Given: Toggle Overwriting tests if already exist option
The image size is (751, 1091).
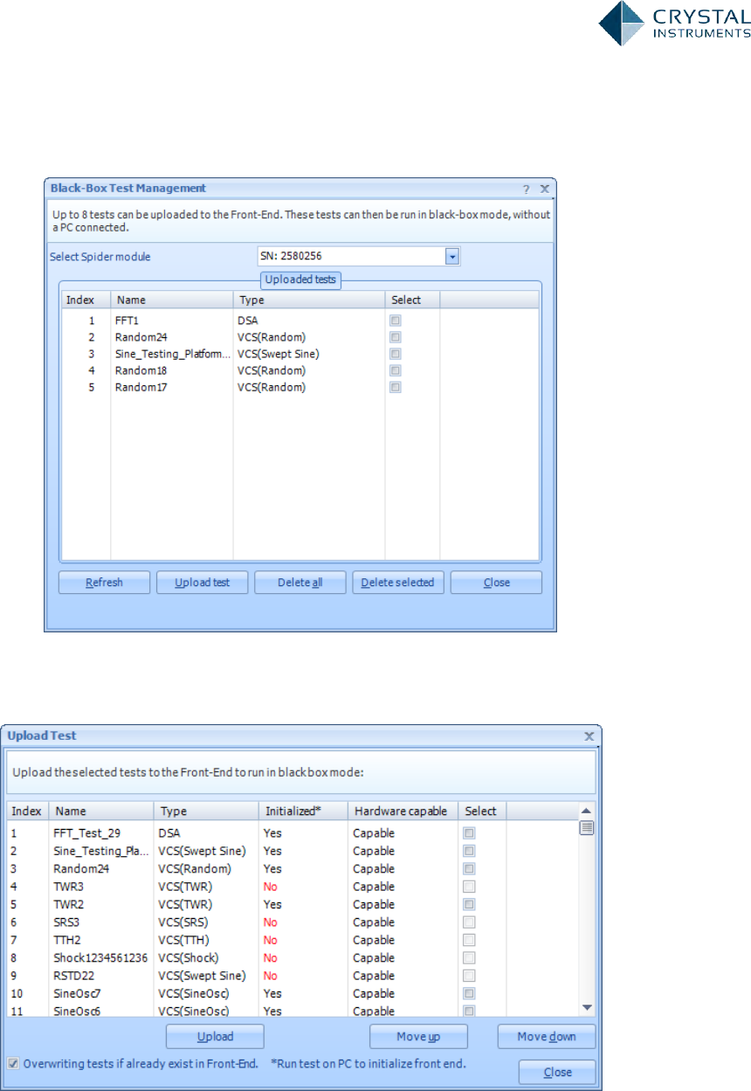Looking at the screenshot, I should coord(13,1063).
